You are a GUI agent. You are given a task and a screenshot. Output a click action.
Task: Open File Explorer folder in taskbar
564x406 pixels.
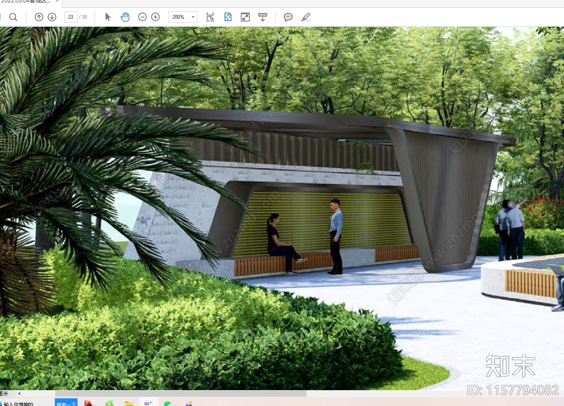tap(129, 403)
